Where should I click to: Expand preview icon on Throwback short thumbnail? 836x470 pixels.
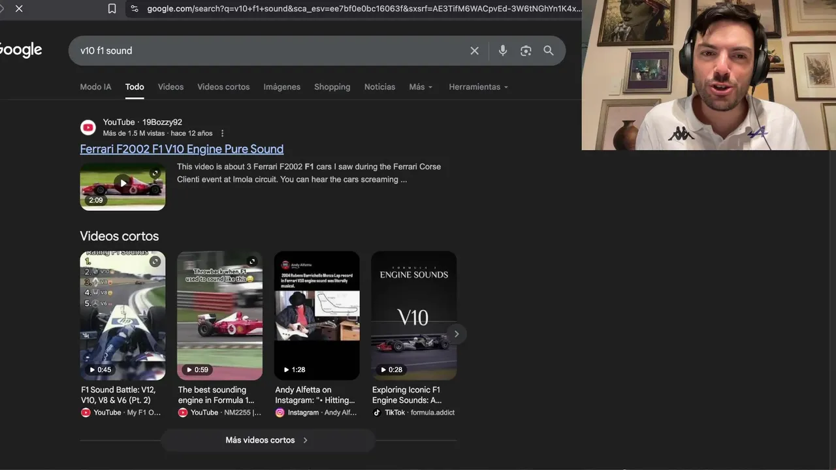[252, 262]
